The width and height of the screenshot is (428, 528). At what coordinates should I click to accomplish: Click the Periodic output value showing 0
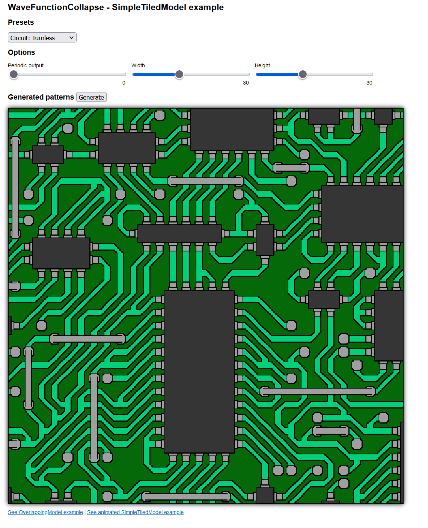tap(124, 83)
